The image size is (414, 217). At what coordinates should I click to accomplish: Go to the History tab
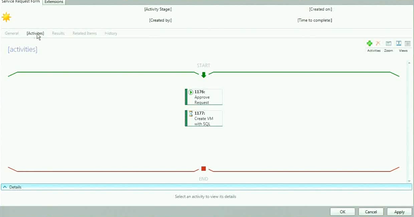[111, 33]
